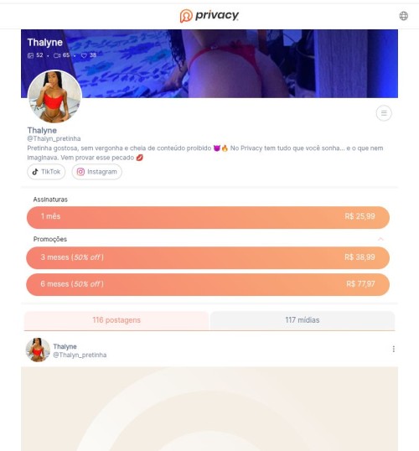
Task: Switch to the 117 mídias tab
Action: [303, 320]
